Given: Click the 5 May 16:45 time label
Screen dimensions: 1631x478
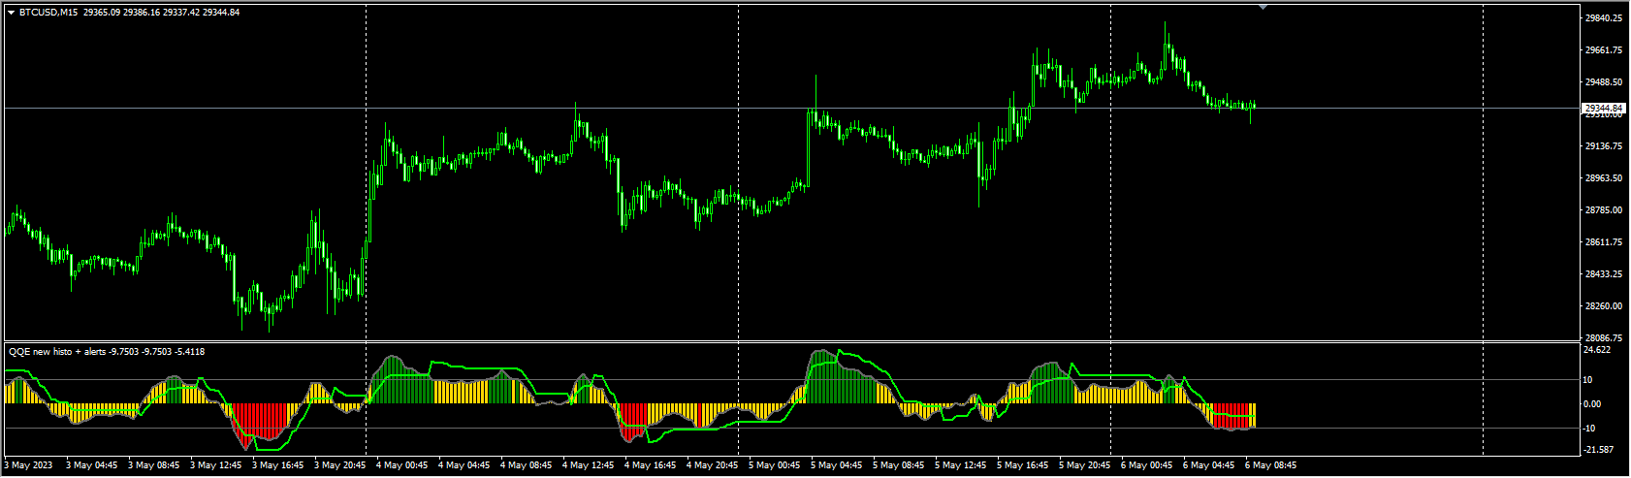Looking at the screenshot, I should [x=1022, y=465].
